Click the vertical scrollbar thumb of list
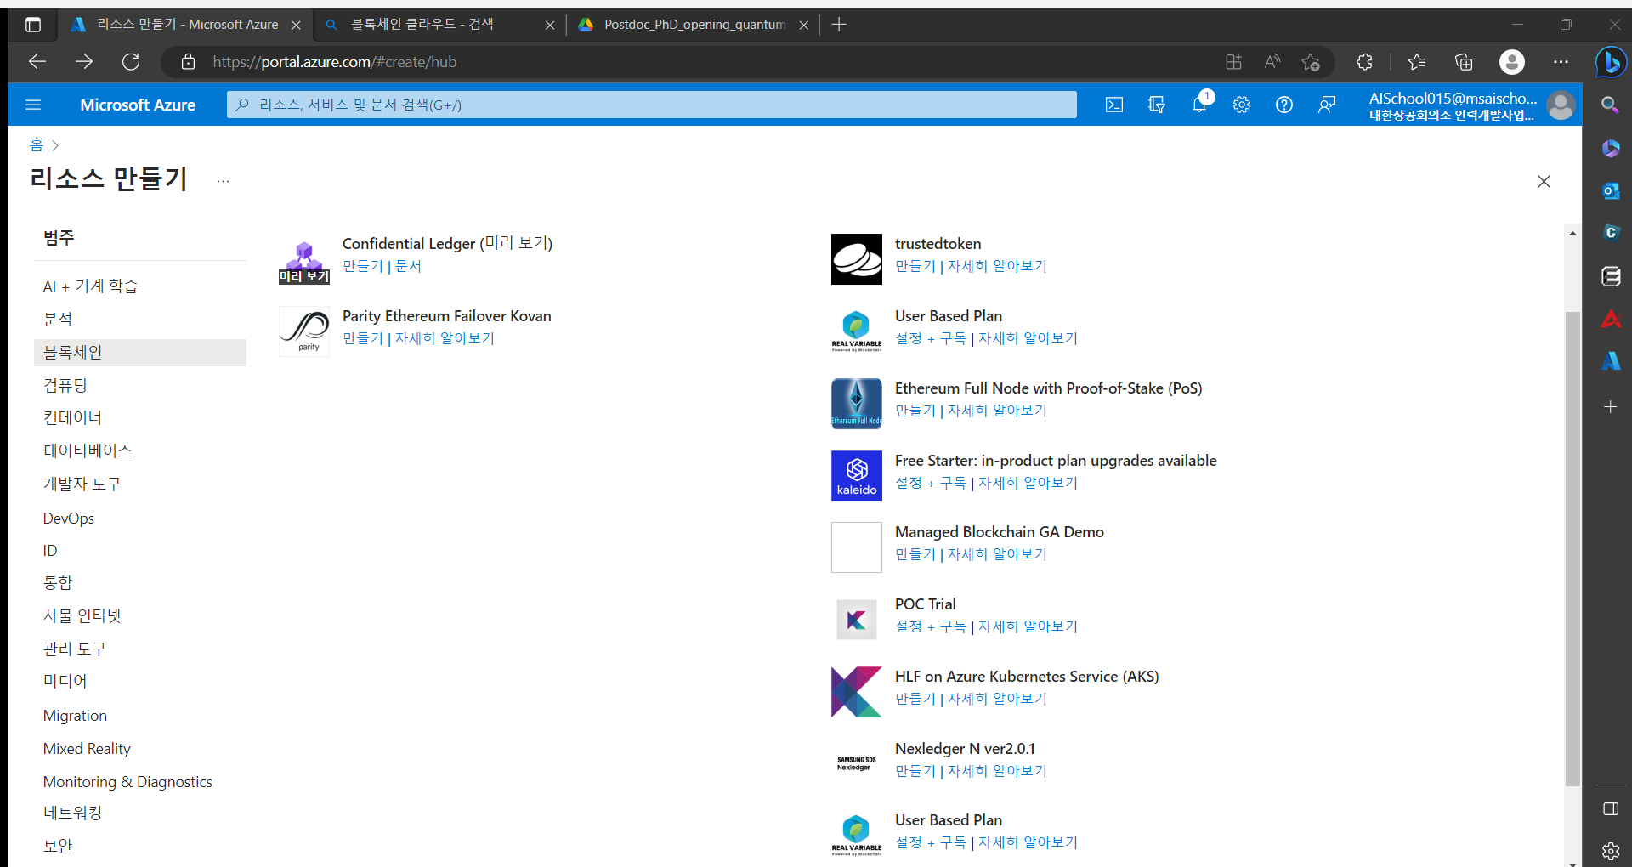The image size is (1632, 867). click(x=1572, y=549)
